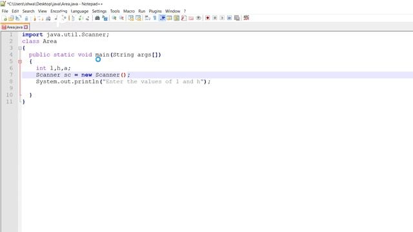Toggle synchronize vertical scrolling

coord(130,18)
